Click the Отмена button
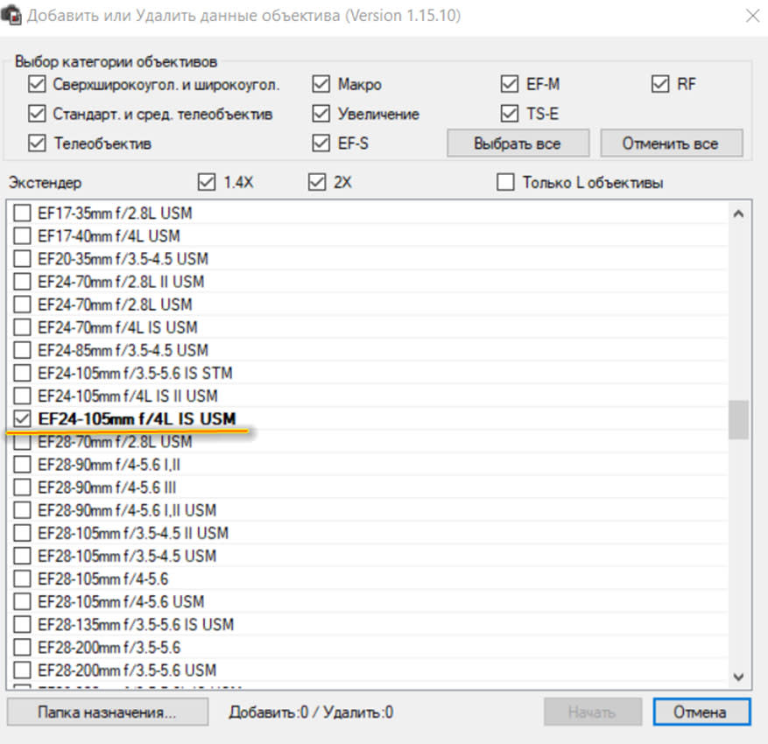The height and width of the screenshot is (744, 768). point(701,712)
